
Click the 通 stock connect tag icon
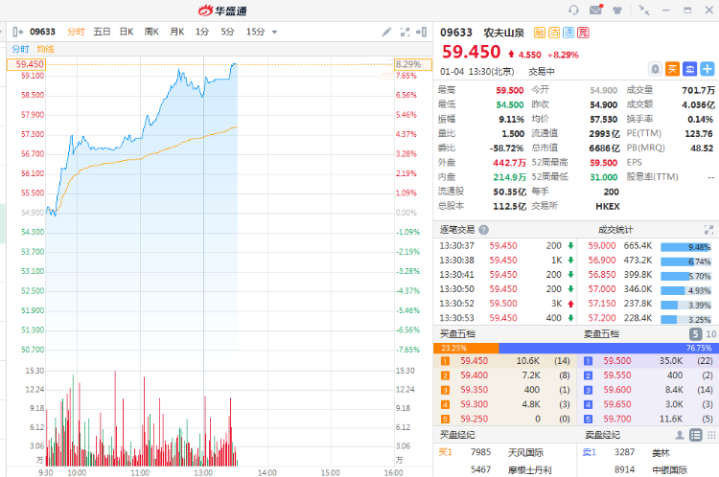568,33
